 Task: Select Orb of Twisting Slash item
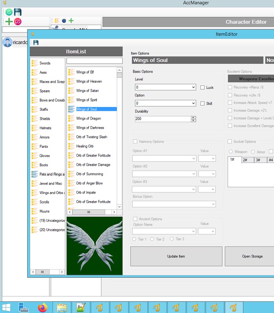point(92,137)
